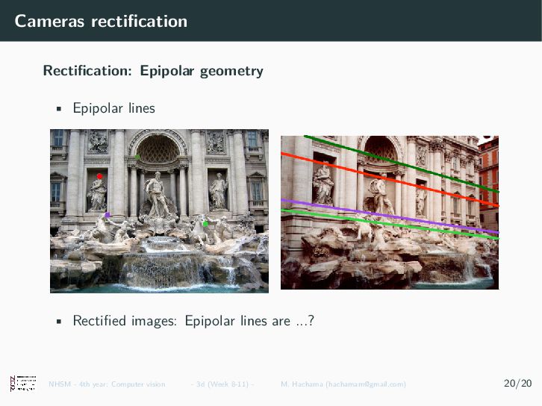This screenshot has height=406, width=542.
Task: Click 'NHSM - 4th year: Computer vision' footer text
Action: click(107, 384)
